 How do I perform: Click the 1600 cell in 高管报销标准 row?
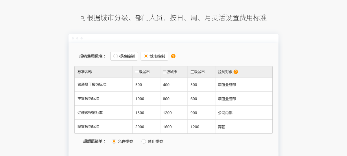pos(167,127)
